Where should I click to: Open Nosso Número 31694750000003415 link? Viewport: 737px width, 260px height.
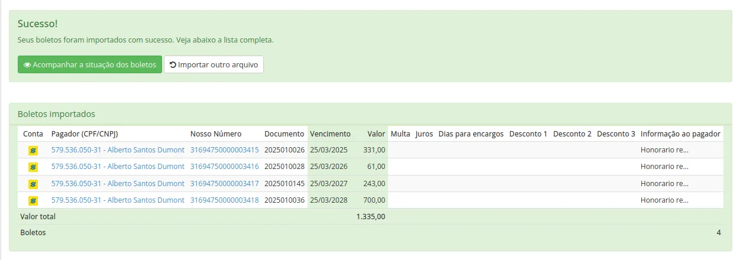[x=224, y=150]
